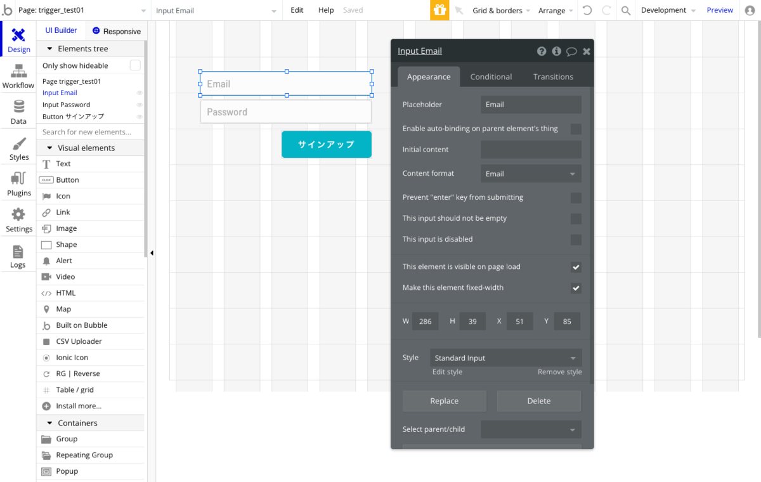This screenshot has height=482, width=761.
Task: Open the Development version dropdown
Action: tap(668, 10)
